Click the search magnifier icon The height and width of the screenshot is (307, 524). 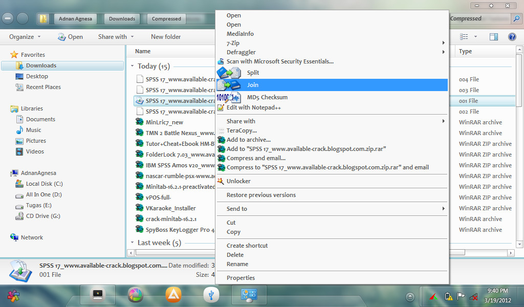point(517,19)
